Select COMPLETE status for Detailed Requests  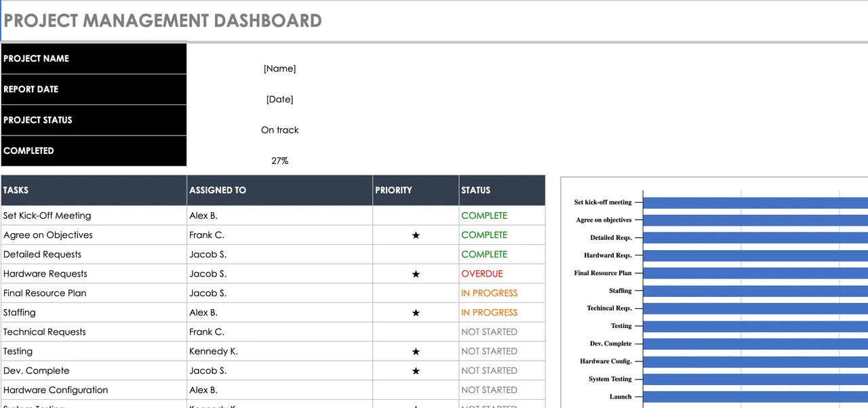point(502,254)
